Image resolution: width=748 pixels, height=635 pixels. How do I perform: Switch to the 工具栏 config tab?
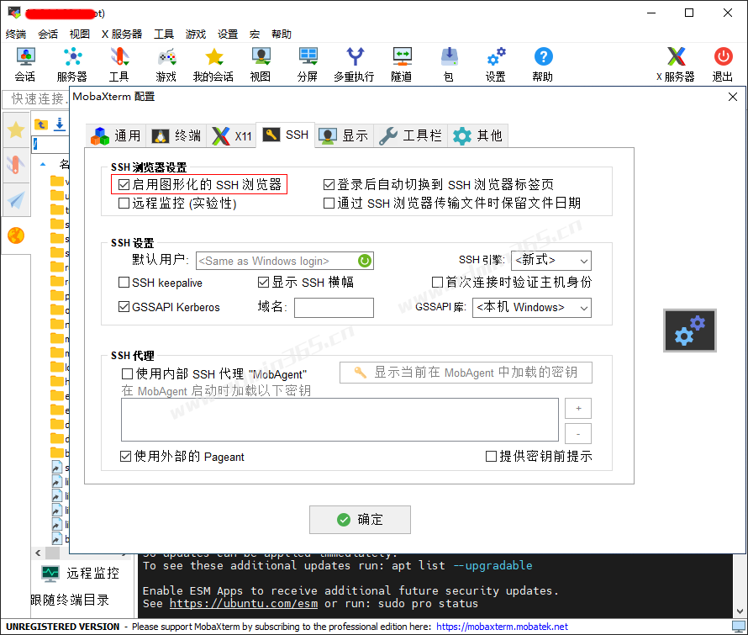pos(410,135)
